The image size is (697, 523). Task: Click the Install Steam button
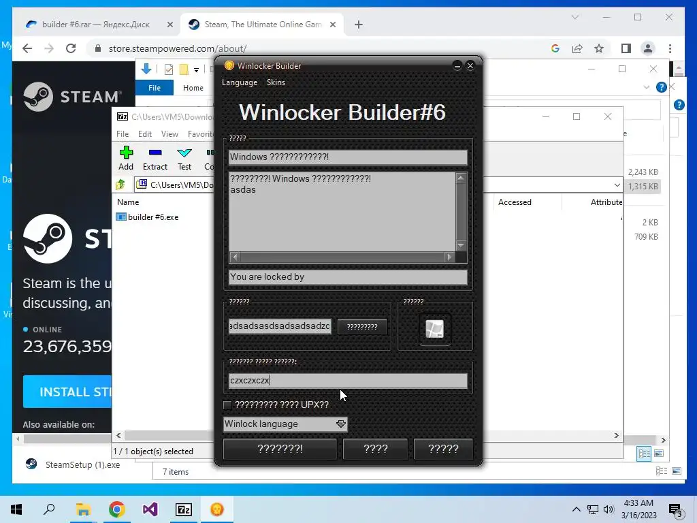pos(67,392)
